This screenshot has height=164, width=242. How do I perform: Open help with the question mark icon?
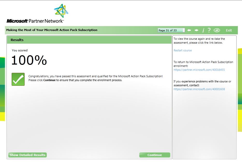(209, 30)
